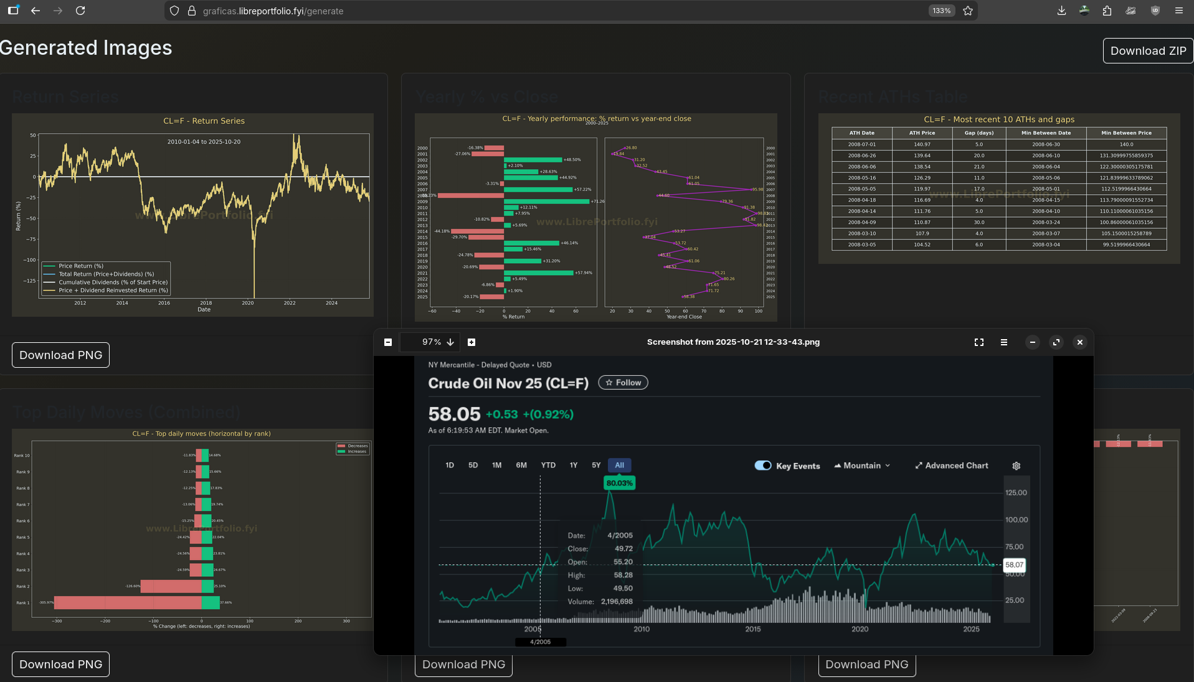Open the image viewer hamburger menu
The height and width of the screenshot is (682, 1194).
1003,342
